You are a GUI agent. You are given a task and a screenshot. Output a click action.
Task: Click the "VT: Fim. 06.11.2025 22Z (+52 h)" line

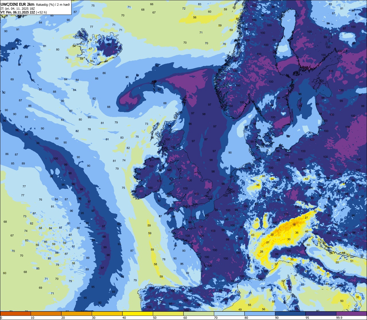[x=24, y=12]
